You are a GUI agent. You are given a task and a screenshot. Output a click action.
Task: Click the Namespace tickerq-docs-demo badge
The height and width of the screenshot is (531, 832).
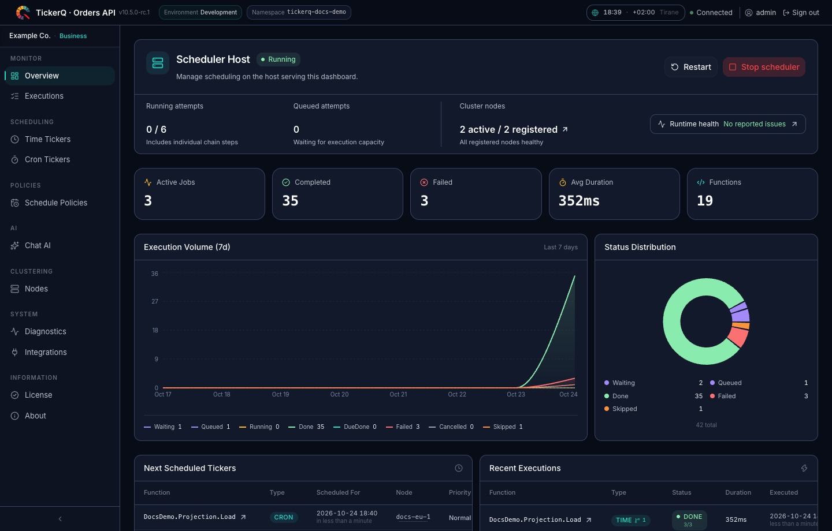tap(299, 12)
